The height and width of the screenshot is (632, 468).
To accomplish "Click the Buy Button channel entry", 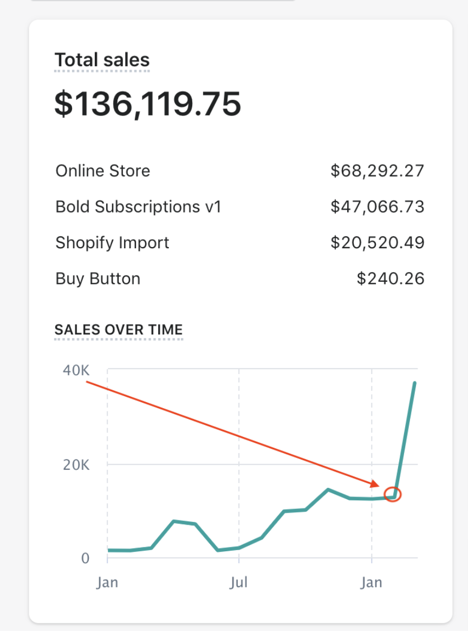I will [97, 278].
